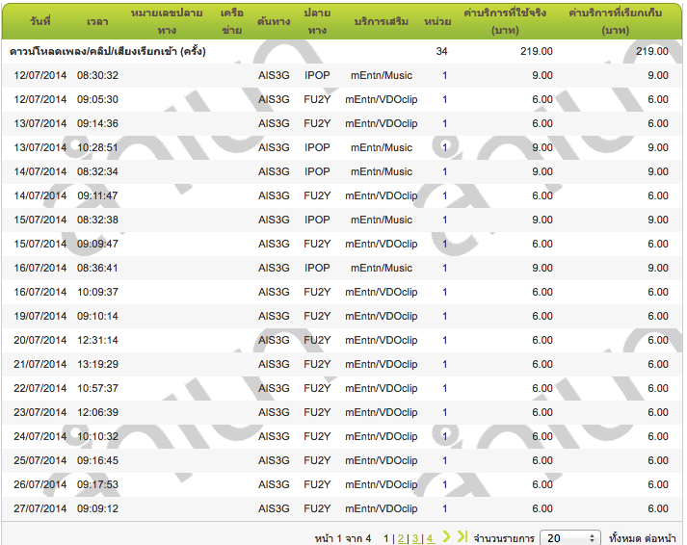The height and width of the screenshot is (545, 687).
Task: Click the จำนวนรายการ label
Action: (504, 538)
